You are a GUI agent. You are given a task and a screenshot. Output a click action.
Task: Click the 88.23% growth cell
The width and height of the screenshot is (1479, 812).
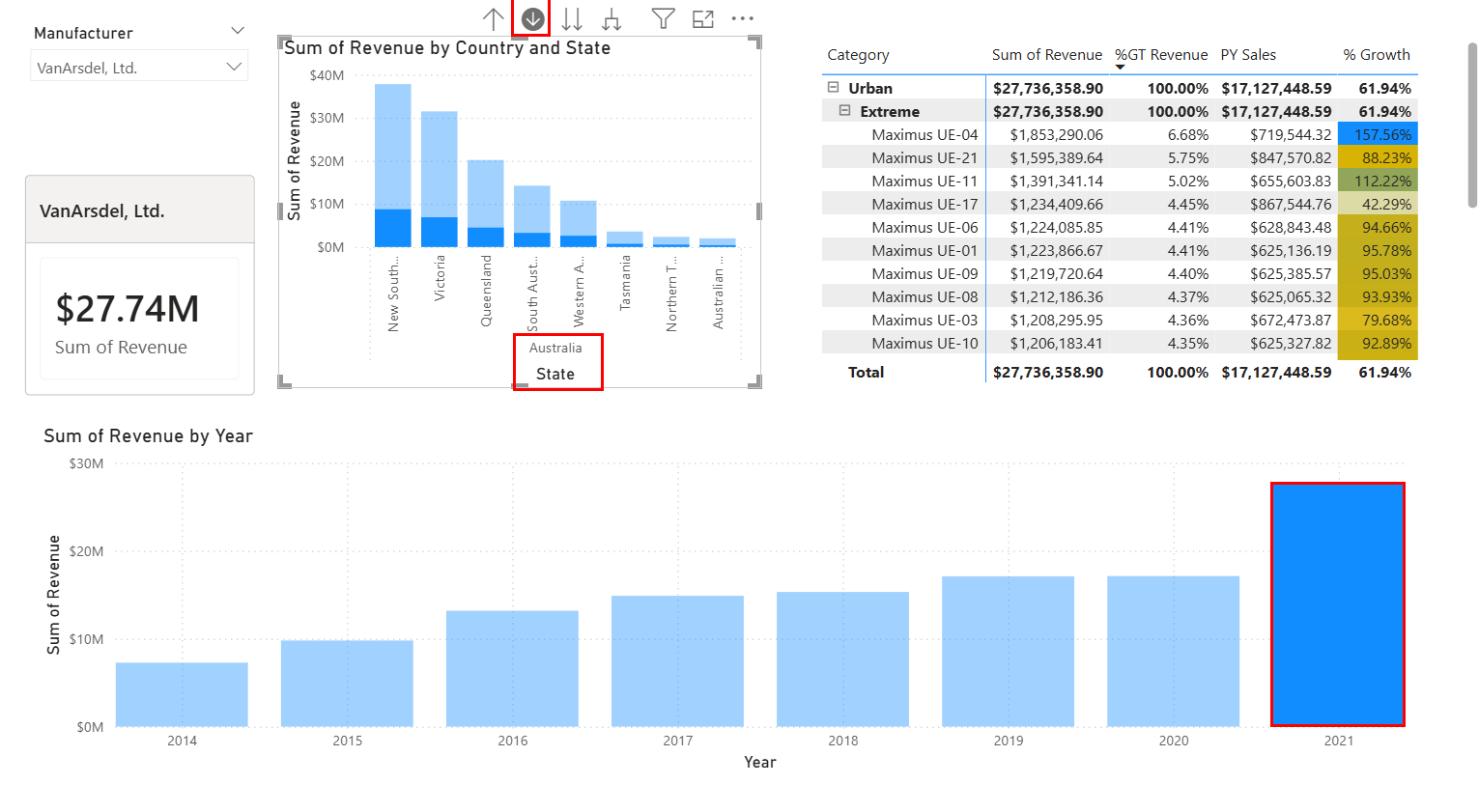pos(1378,157)
